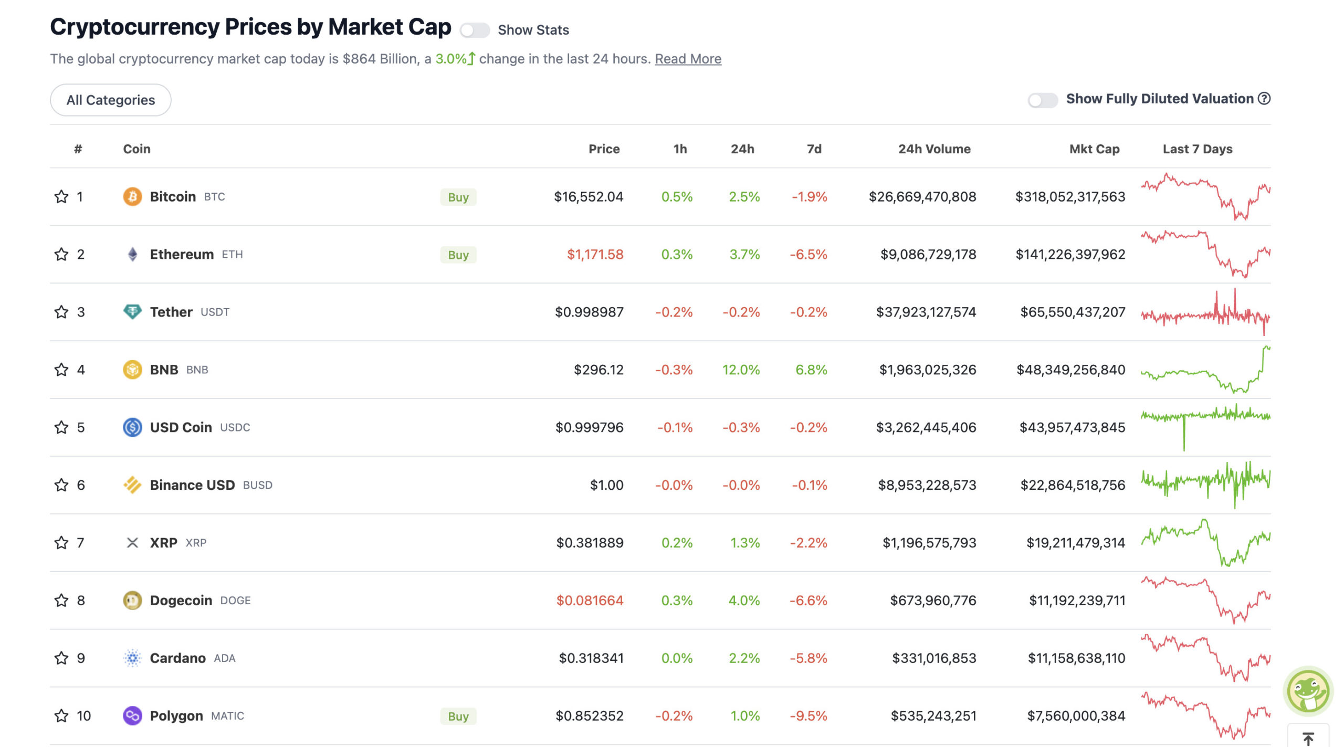Star Bitcoin as a favorite

[61, 197]
